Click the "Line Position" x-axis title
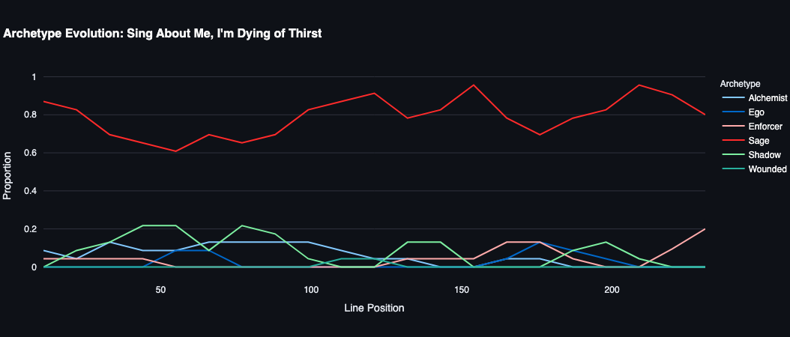The image size is (790, 337). (x=374, y=308)
